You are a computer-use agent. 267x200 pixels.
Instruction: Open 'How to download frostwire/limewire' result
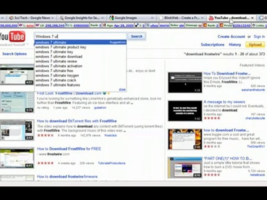(67, 177)
